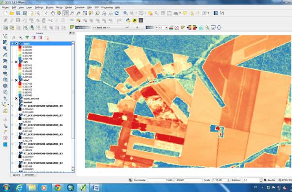Image resolution: width=292 pixels, height=192 pixels.
Task: Refresh the map with the blue arrows icon
Action: point(117,13)
